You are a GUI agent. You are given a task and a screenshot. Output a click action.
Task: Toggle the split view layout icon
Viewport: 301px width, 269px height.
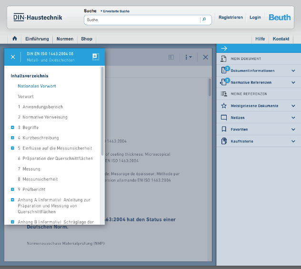coord(171,57)
